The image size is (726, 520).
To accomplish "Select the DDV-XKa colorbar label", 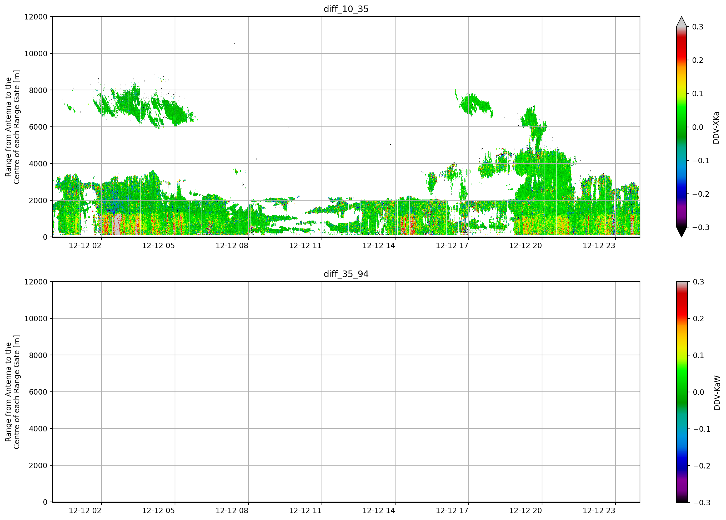I will pos(716,128).
